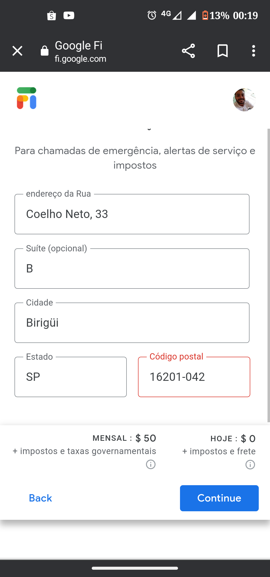This screenshot has height=577, width=270.
Task: Edit the Cidade field with Birigüi
Action: tap(132, 323)
